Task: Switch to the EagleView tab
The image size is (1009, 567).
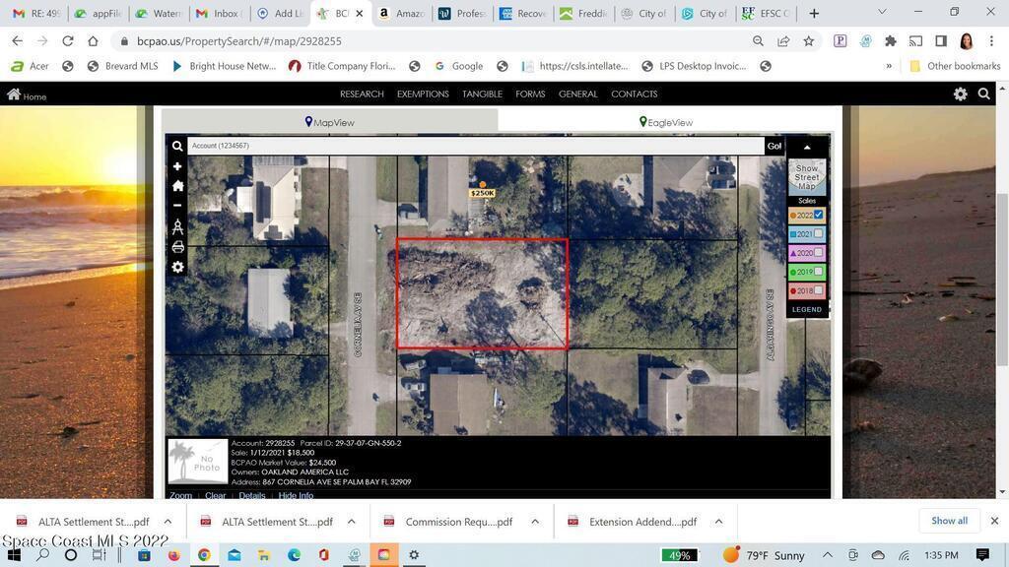Action: point(665,122)
